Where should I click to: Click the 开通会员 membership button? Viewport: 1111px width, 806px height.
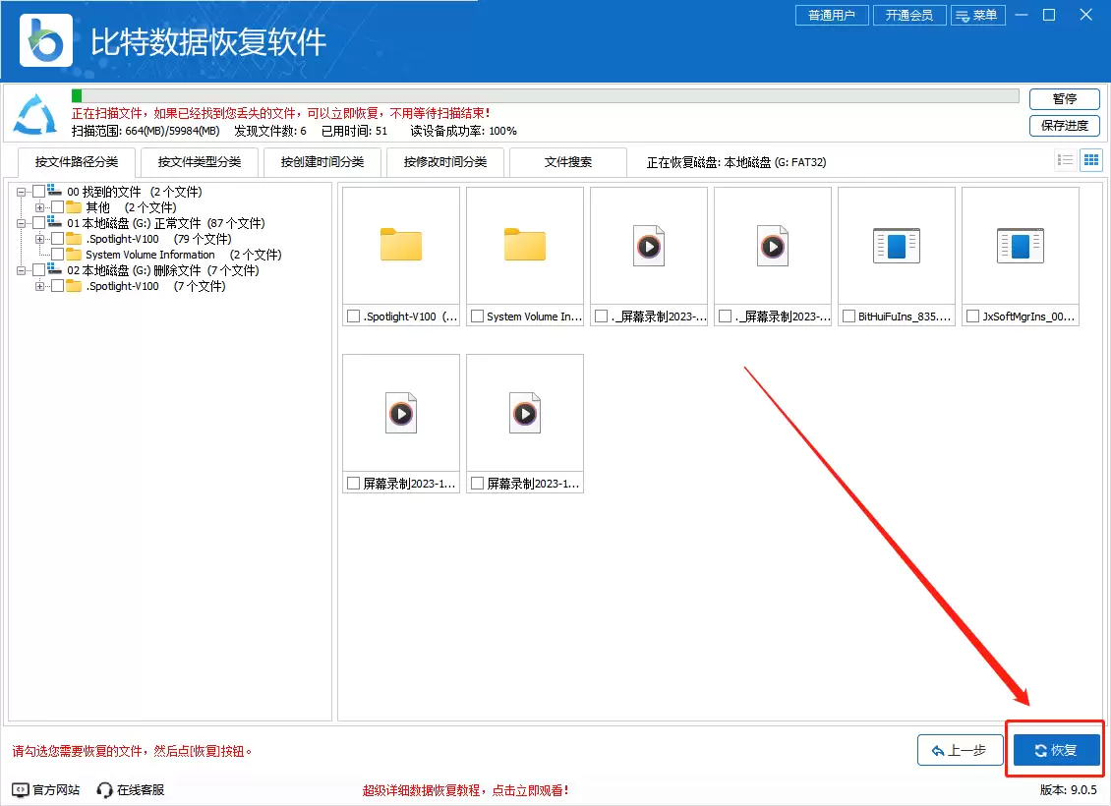tap(908, 15)
